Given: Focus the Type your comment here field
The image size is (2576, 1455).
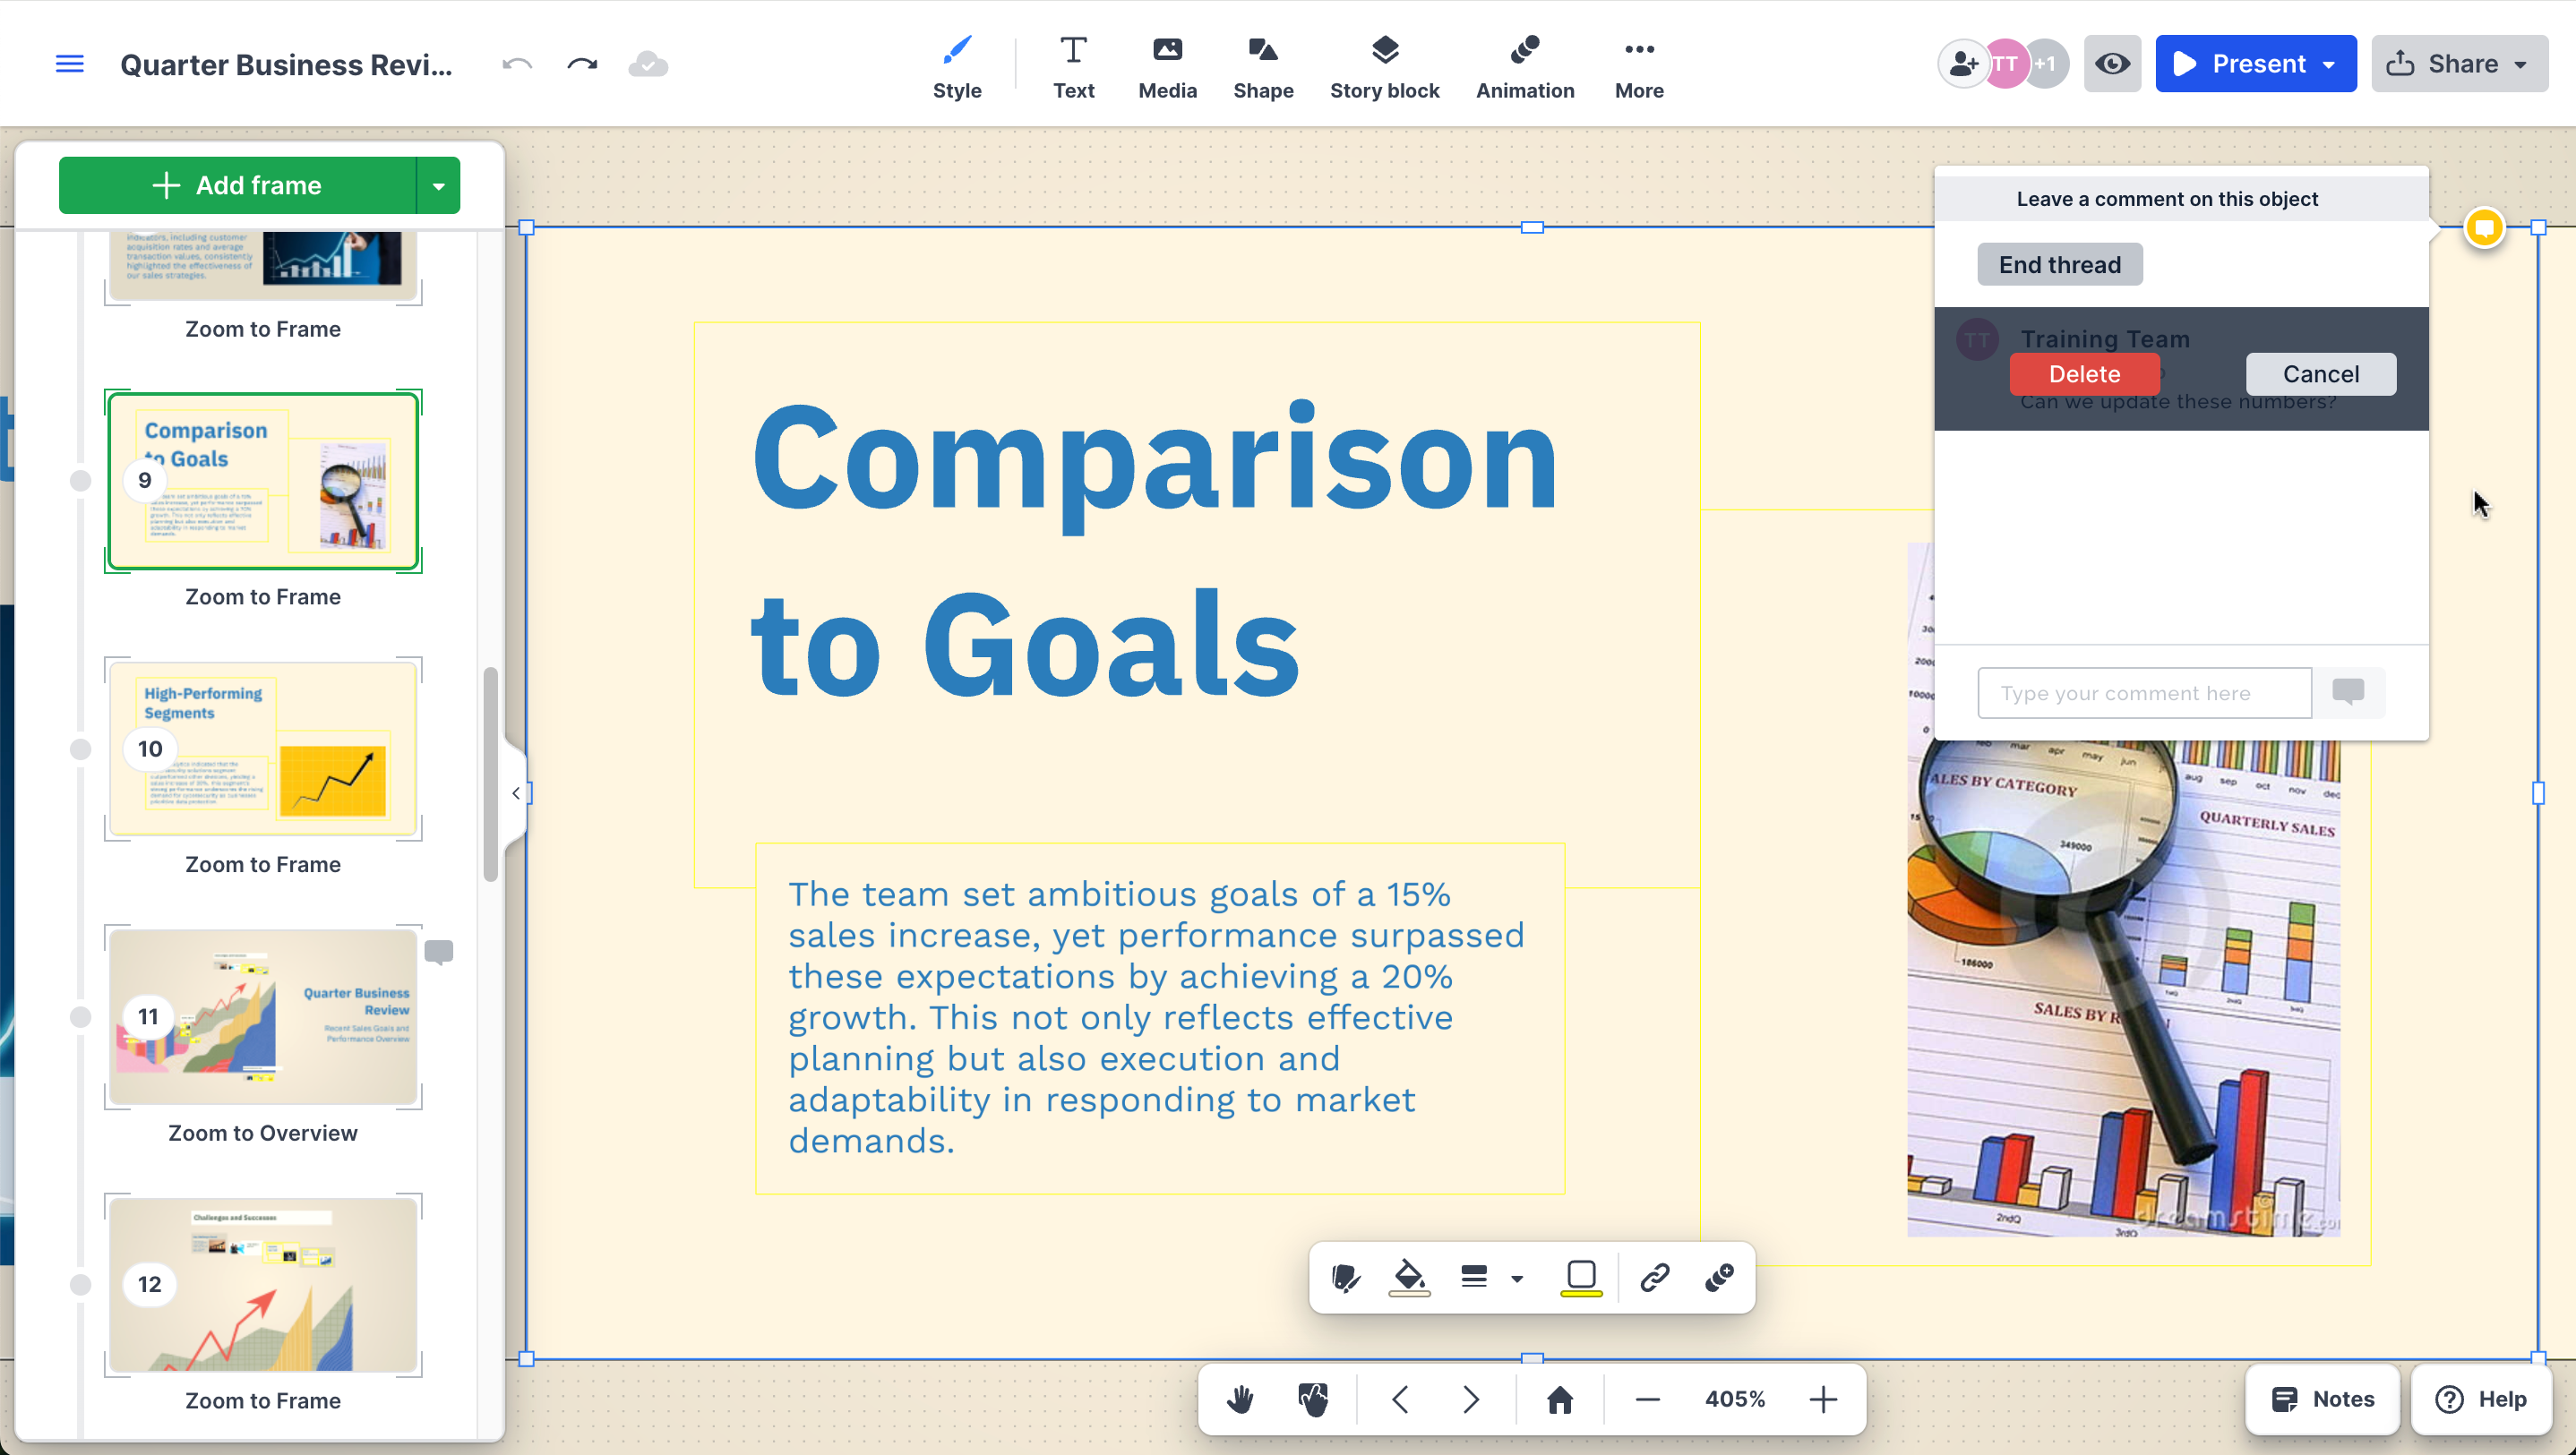Looking at the screenshot, I should 2144,693.
